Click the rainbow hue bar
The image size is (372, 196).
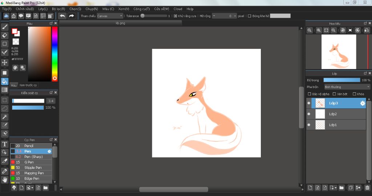(54, 54)
